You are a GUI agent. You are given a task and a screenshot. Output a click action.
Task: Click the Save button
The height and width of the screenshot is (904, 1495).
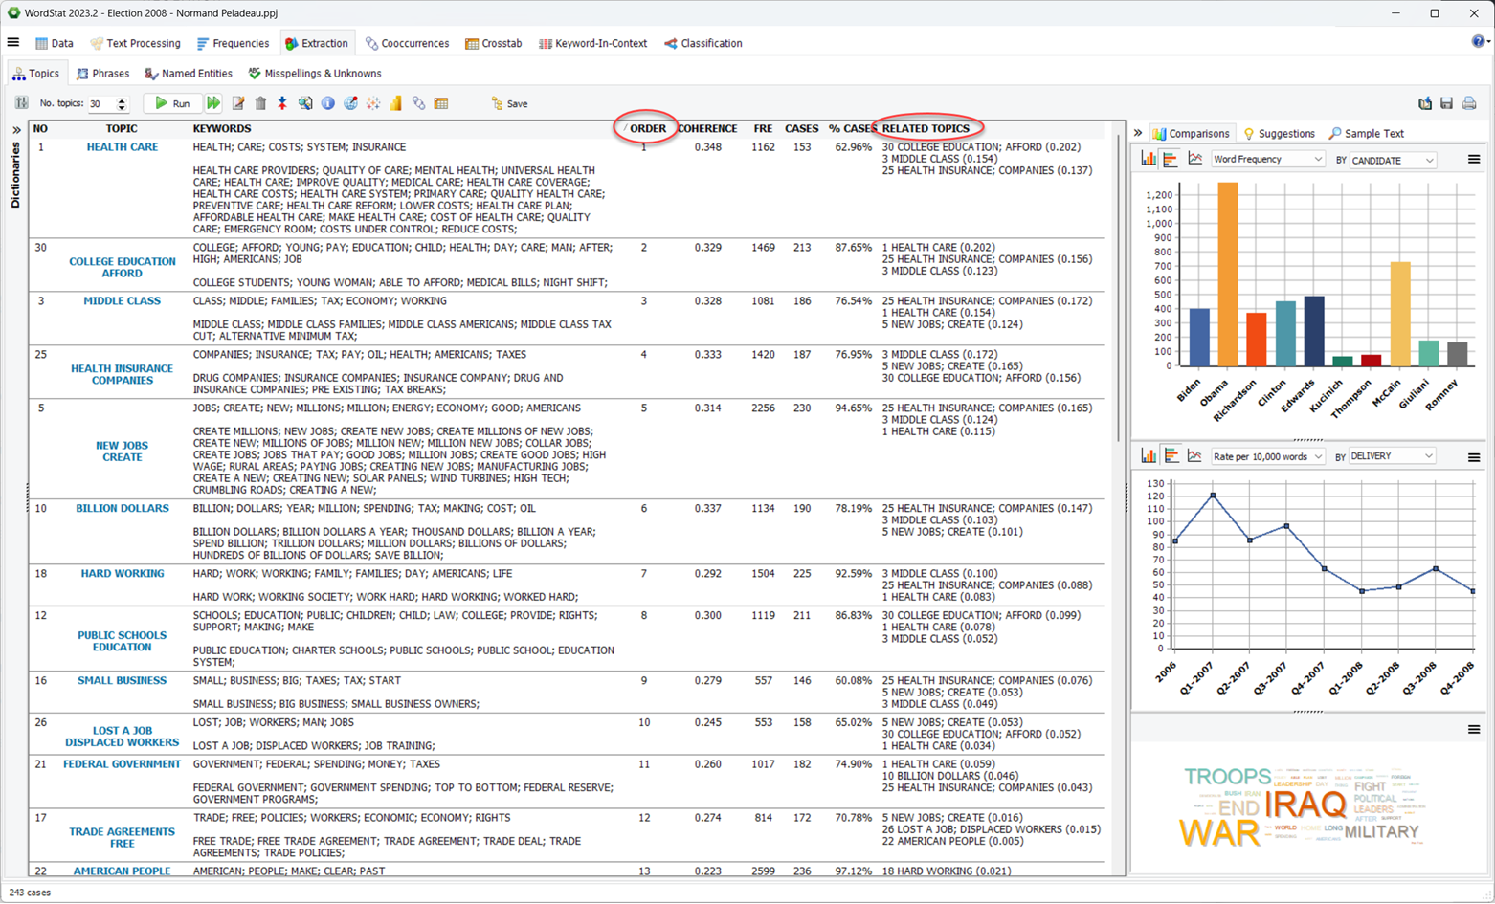tap(509, 103)
